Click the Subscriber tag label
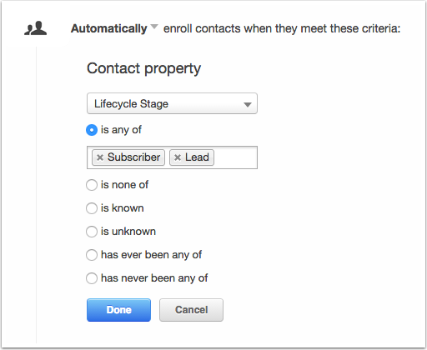The image size is (427, 350). [133, 157]
